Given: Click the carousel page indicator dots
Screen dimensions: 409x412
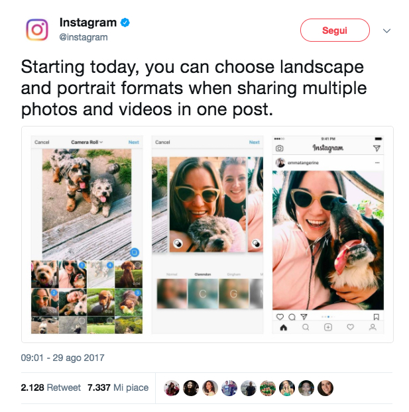Looking at the screenshot, I should [x=328, y=317].
